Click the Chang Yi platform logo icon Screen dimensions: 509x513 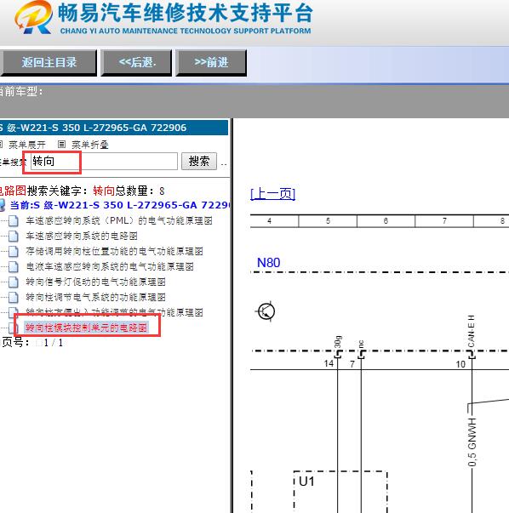[33, 17]
